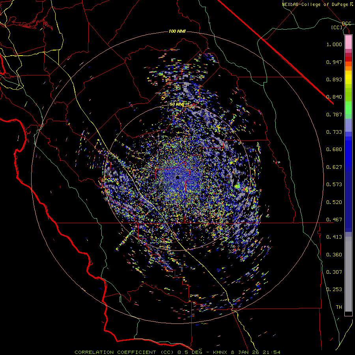Click the 0.627 legend value

click(334, 167)
